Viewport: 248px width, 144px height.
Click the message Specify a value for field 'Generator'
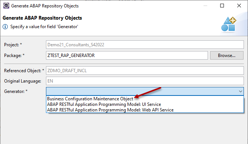tap(44, 27)
